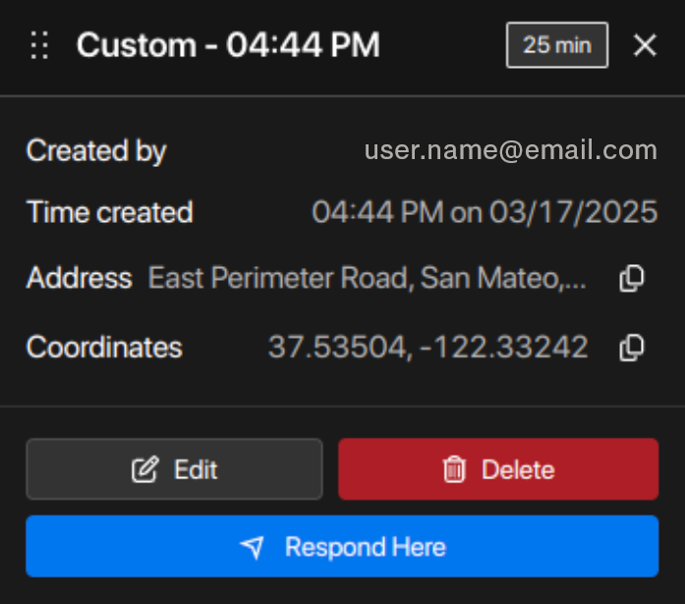Viewport: 685px width, 604px height.
Task: Click the 04:44 PM on 03/17/2025 timestamp
Action: click(485, 212)
